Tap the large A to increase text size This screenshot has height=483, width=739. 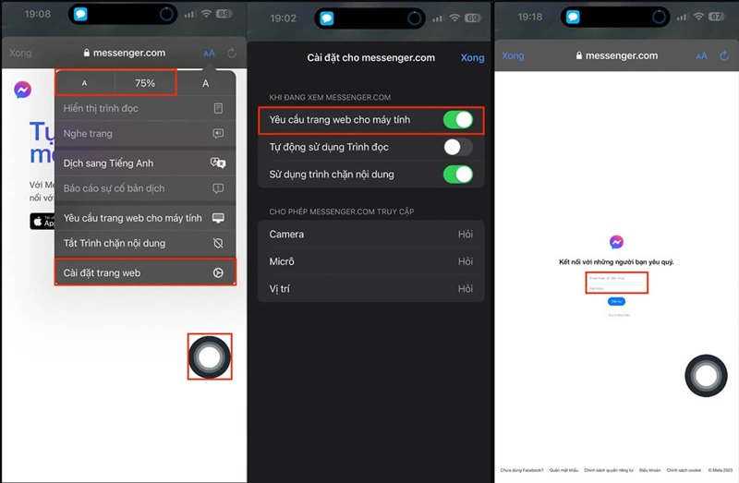point(205,83)
